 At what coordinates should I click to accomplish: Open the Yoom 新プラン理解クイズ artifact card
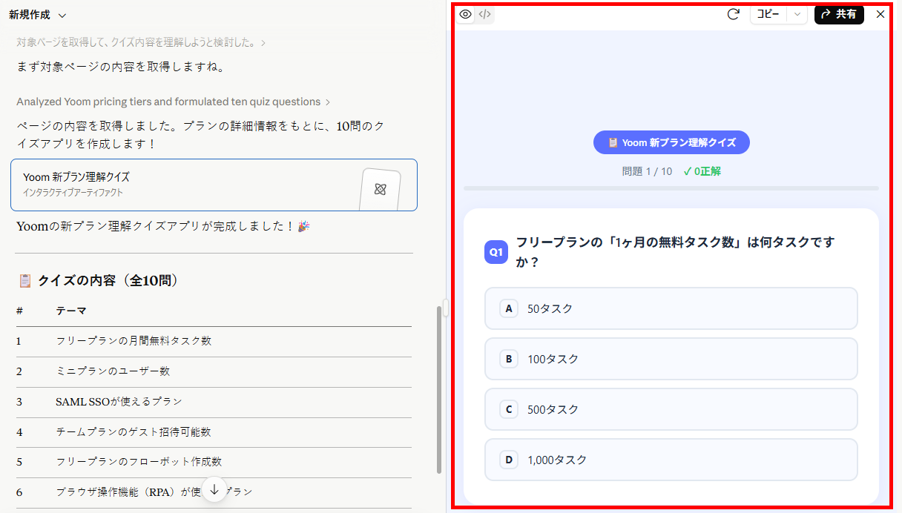coord(214,185)
